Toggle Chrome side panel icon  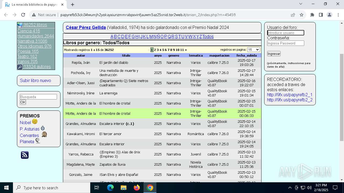click(x=321, y=15)
